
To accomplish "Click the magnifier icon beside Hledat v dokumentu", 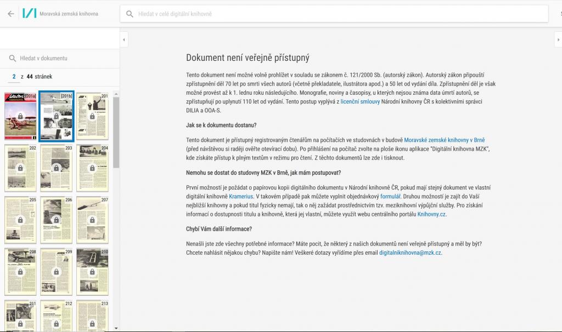I will click(12, 58).
